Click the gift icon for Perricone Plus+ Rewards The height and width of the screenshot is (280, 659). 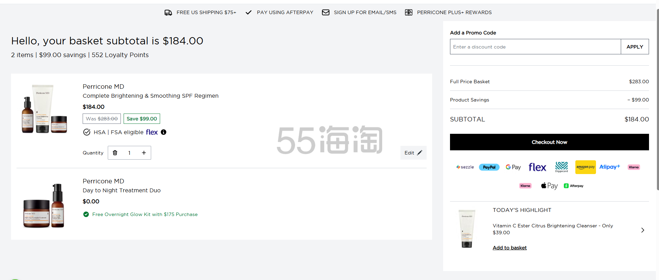coord(408,12)
